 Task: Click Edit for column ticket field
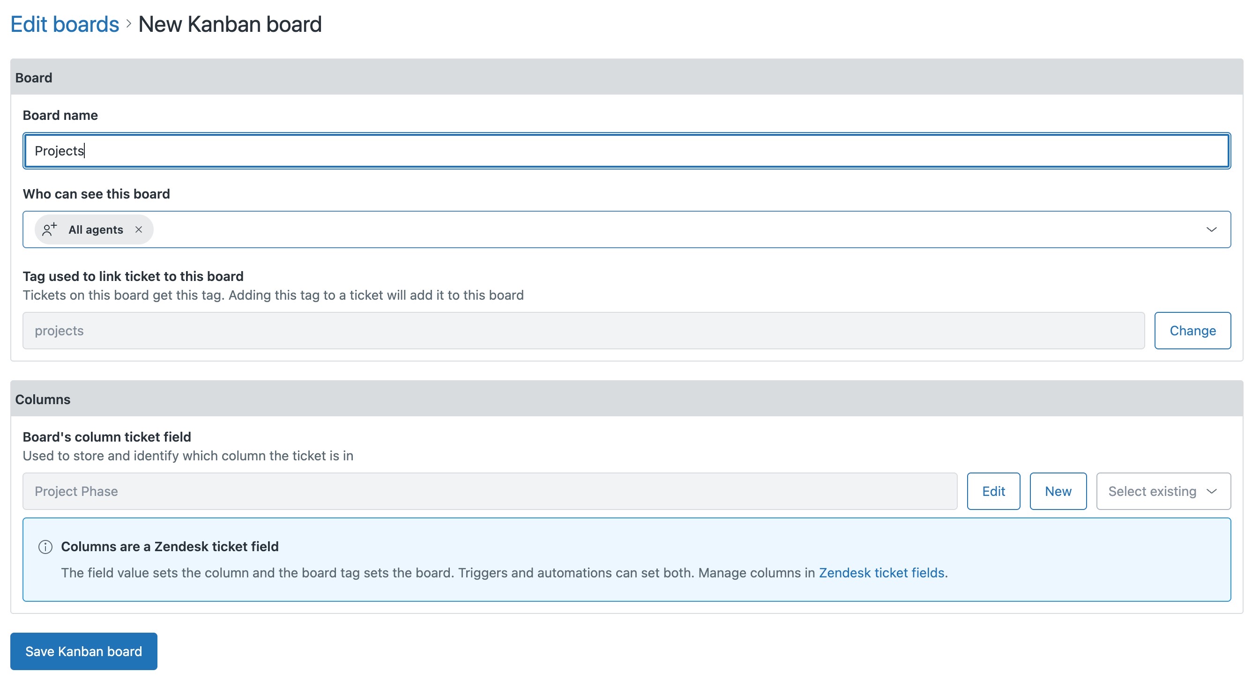coord(993,491)
